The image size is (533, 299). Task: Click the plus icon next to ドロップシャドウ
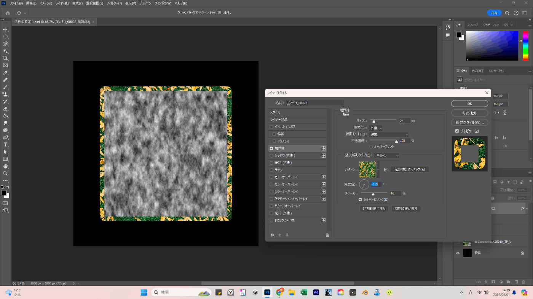pos(324,220)
